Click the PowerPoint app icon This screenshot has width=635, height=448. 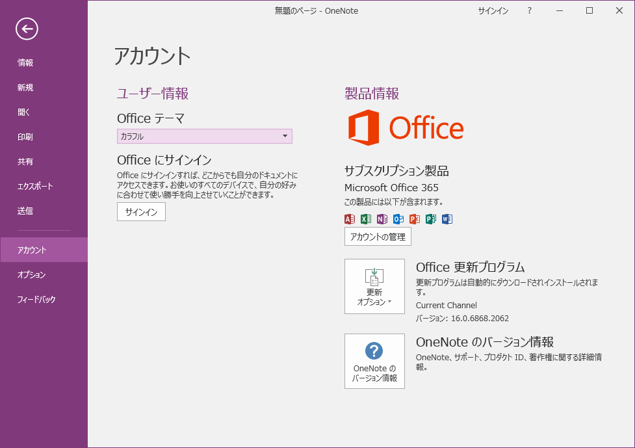[x=414, y=219]
